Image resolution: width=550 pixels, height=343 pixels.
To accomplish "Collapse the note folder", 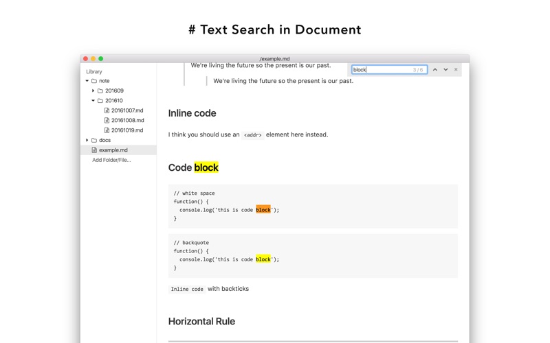I will click(x=87, y=81).
